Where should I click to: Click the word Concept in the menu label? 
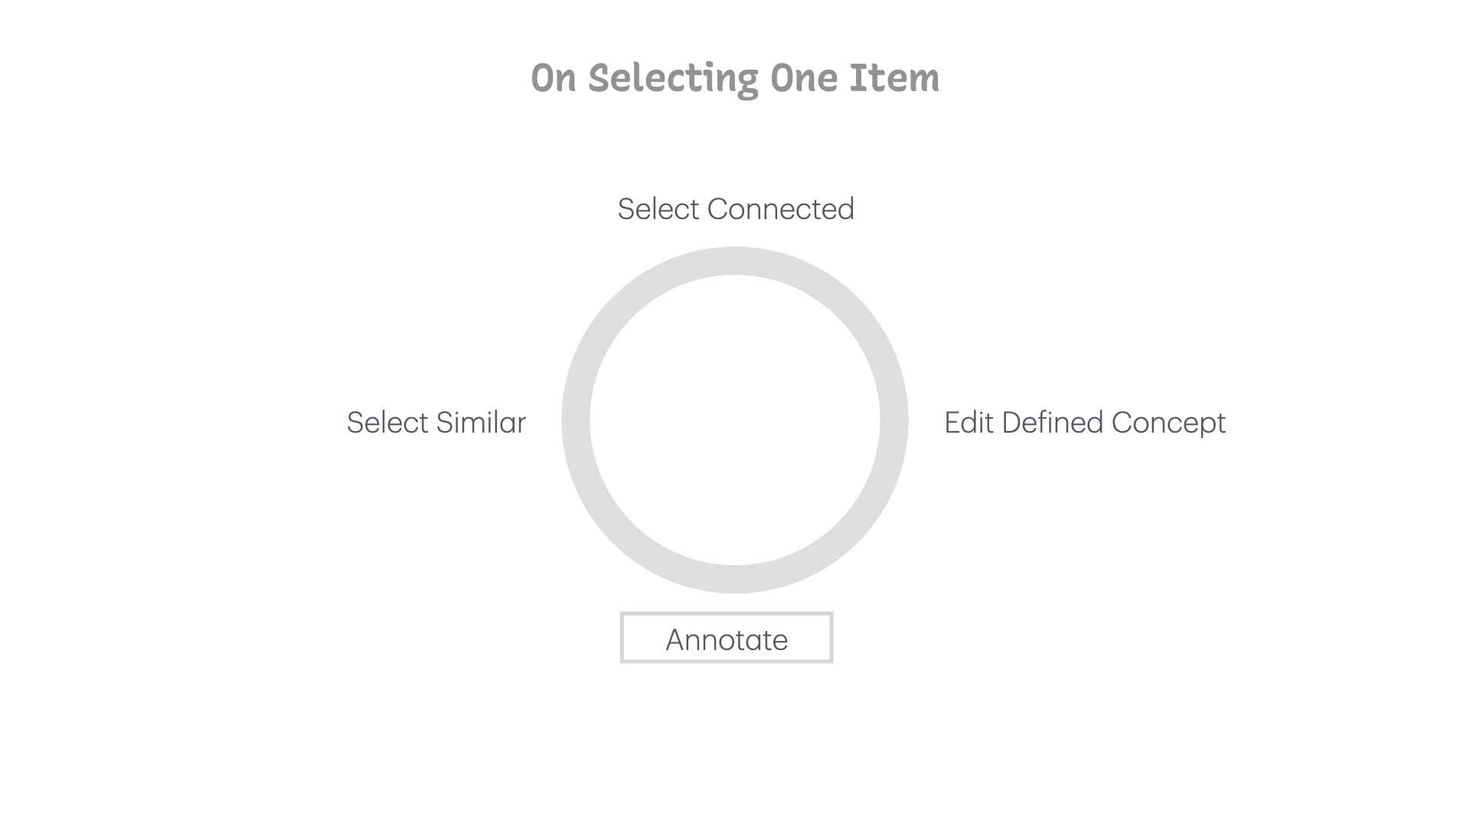1168,423
